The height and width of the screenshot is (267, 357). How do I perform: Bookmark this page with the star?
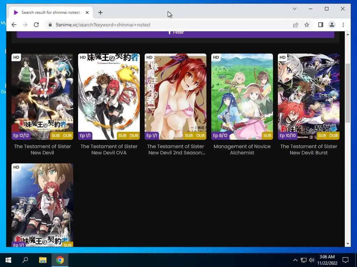307,25
